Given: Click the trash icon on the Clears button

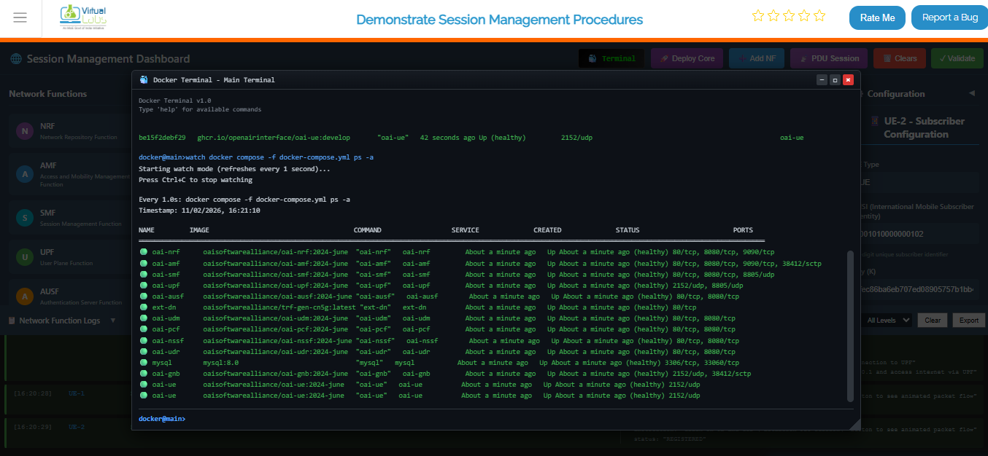Looking at the screenshot, I should [887, 58].
